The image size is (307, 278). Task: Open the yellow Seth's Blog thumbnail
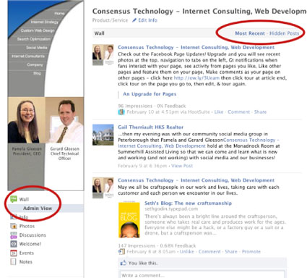tap(129, 219)
